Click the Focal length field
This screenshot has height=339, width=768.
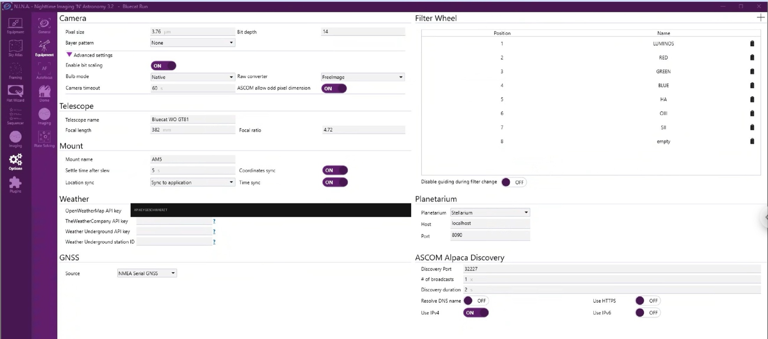tap(193, 130)
